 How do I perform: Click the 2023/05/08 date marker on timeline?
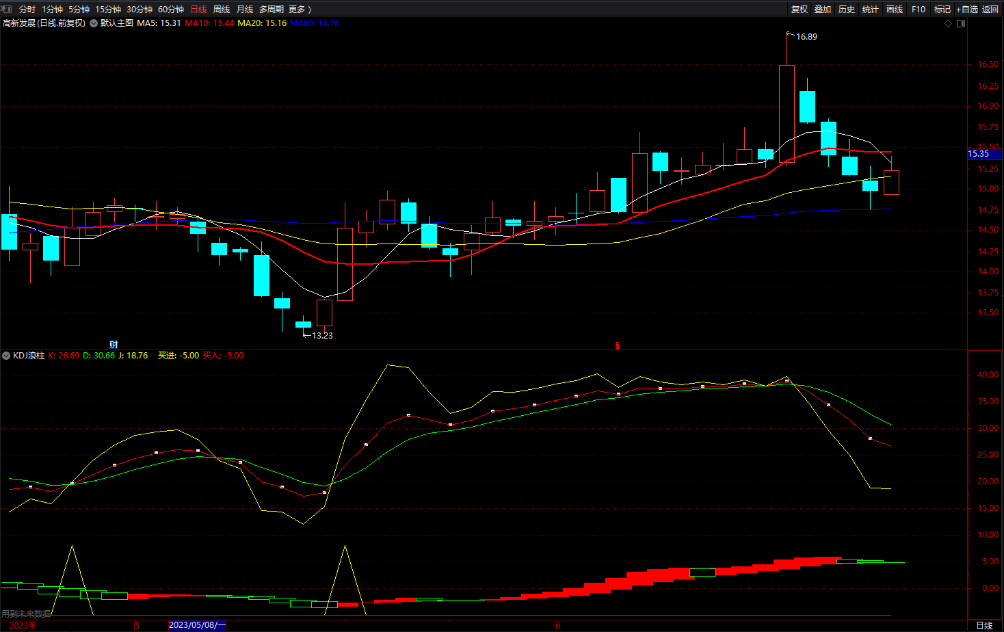point(197,625)
